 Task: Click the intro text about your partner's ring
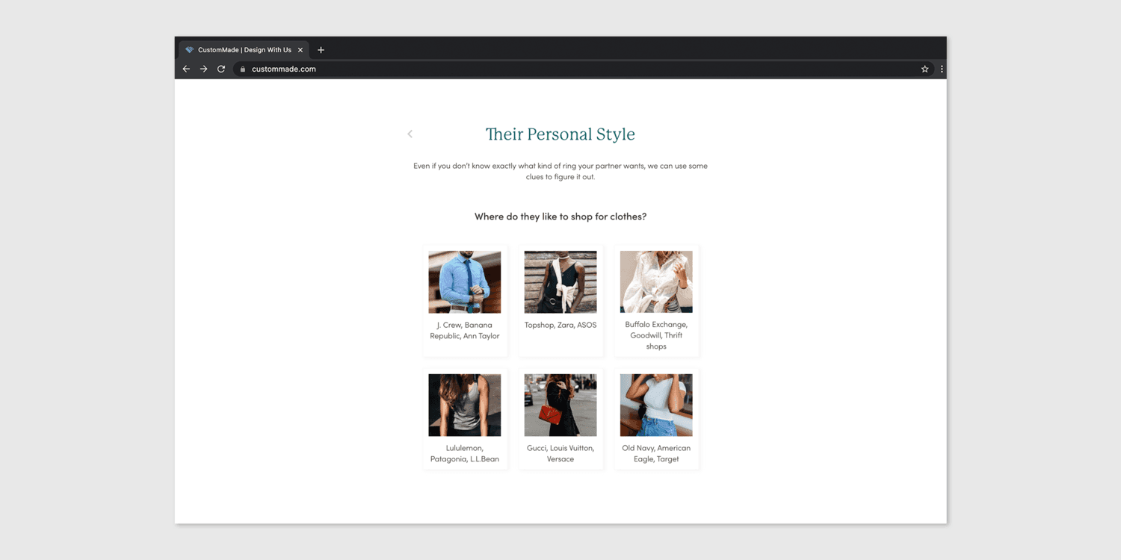click(x=560, y=171)
